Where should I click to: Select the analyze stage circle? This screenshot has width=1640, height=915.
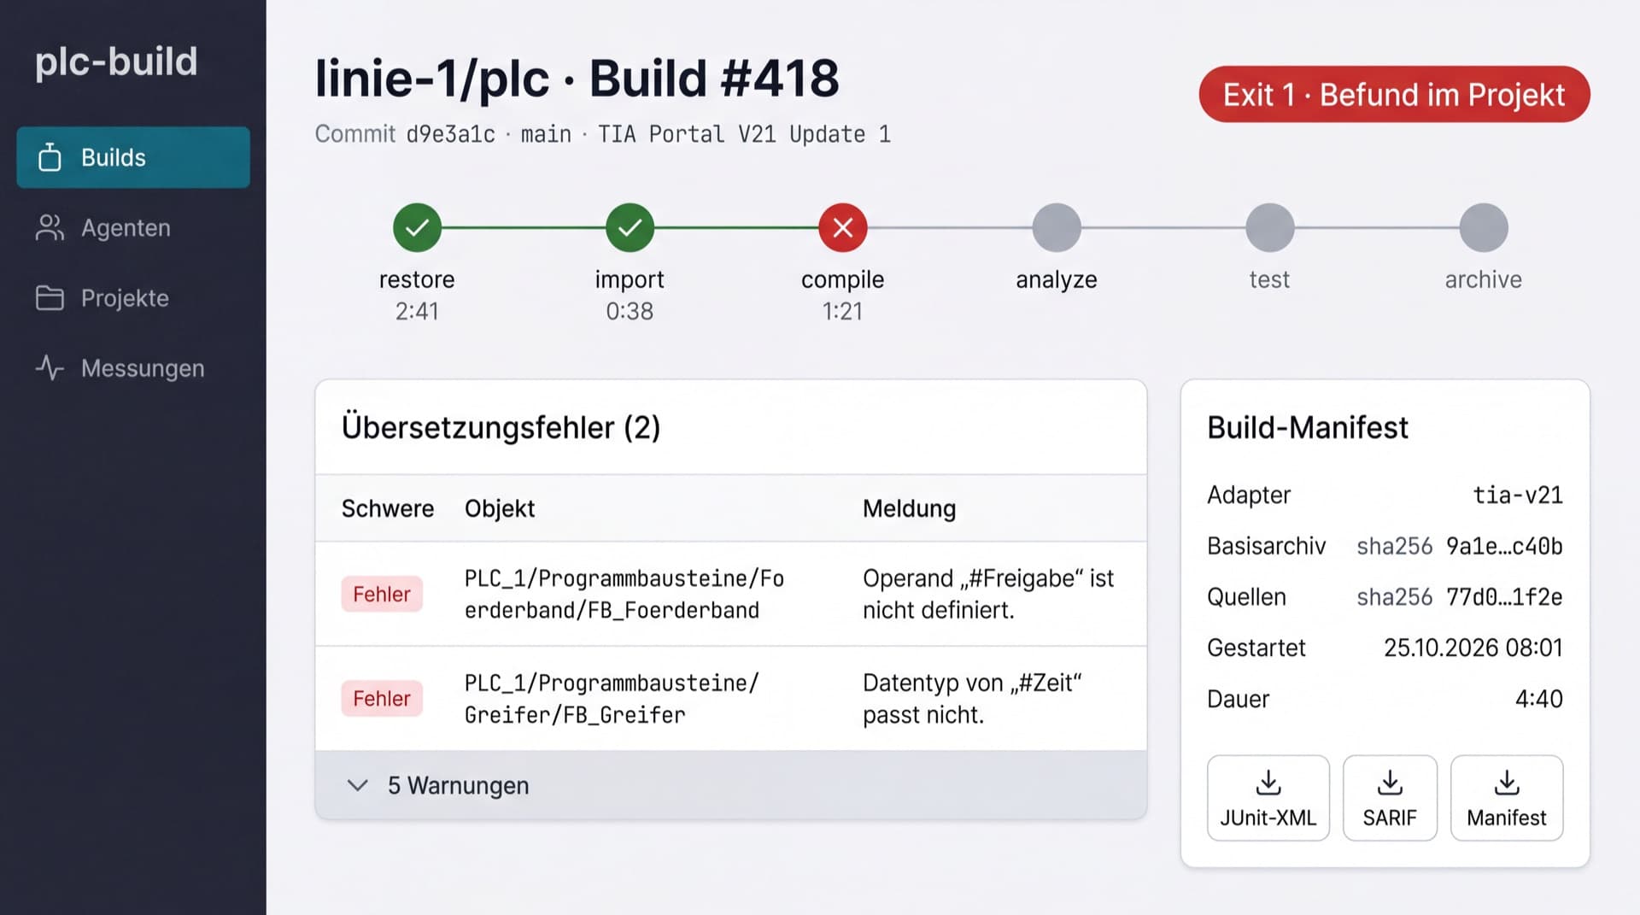click(1057, 227)
